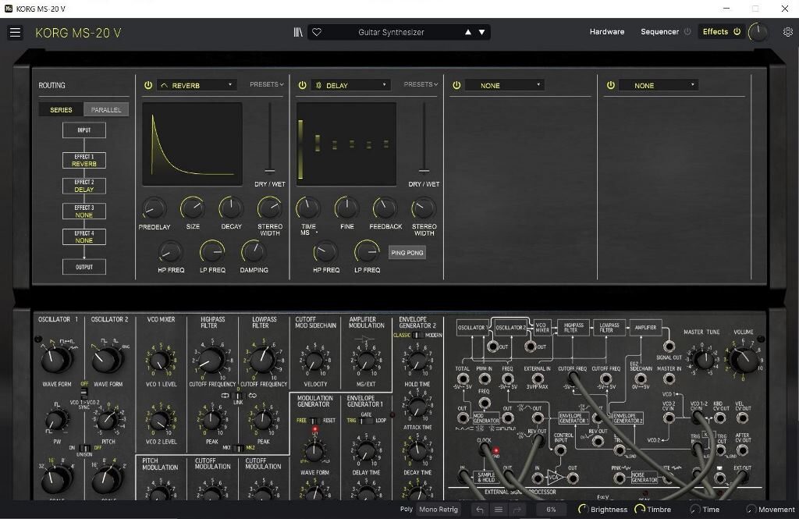Click the EFFECT 3 NONE routing block
This screenshot has width=799, height=519.
coord(84,211)
